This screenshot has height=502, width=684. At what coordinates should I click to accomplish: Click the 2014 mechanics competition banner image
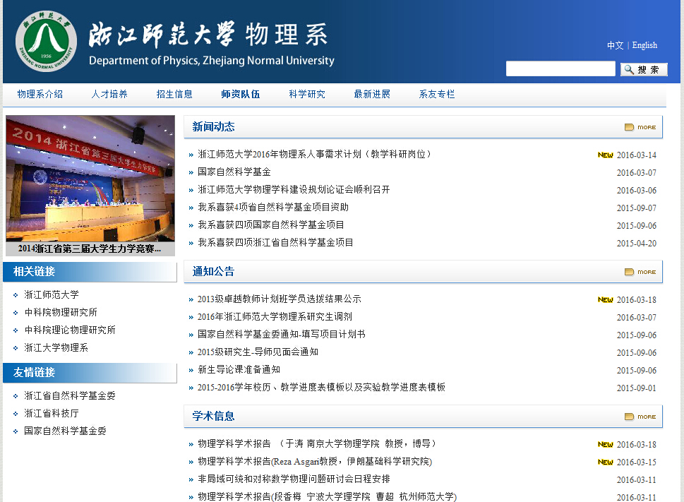90,179
